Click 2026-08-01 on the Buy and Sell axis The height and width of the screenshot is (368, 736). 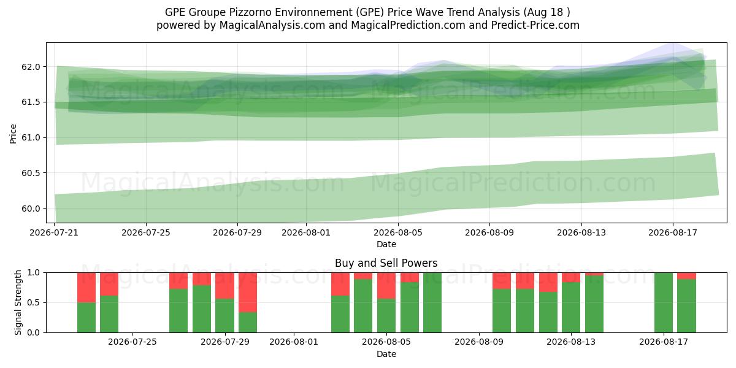coord(294,342)
